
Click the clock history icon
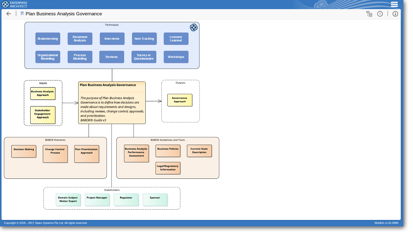(x=380, y=14)
